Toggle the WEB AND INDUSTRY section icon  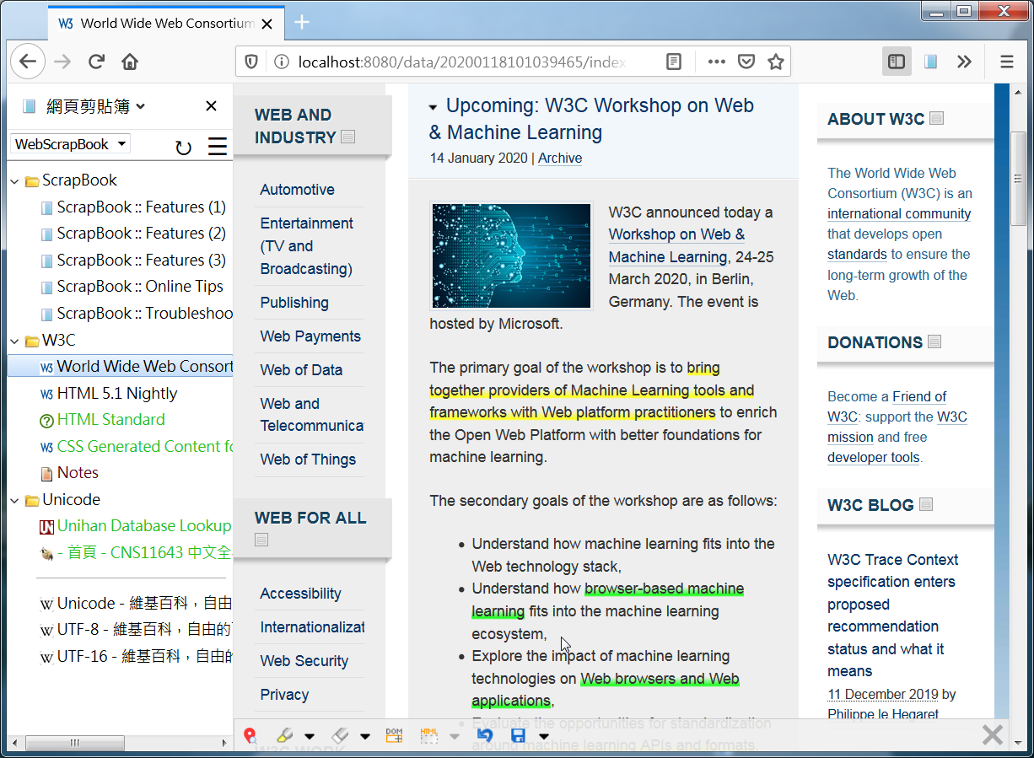click(348, 137)
